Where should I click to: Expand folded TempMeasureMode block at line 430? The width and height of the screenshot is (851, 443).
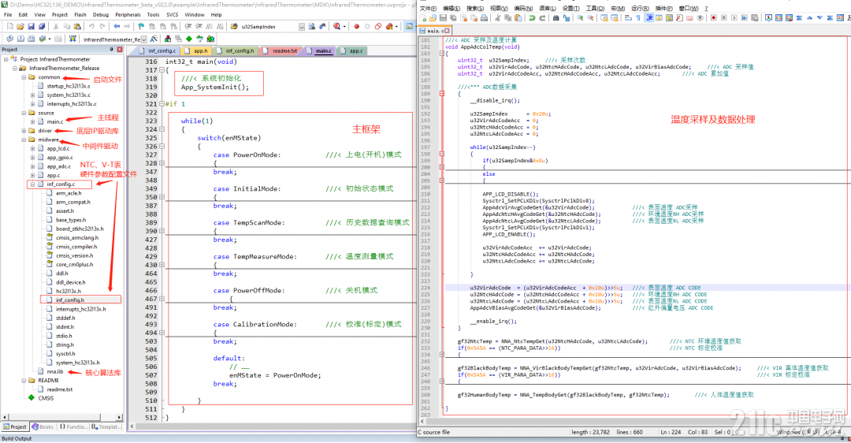click(x=162, y=265)
